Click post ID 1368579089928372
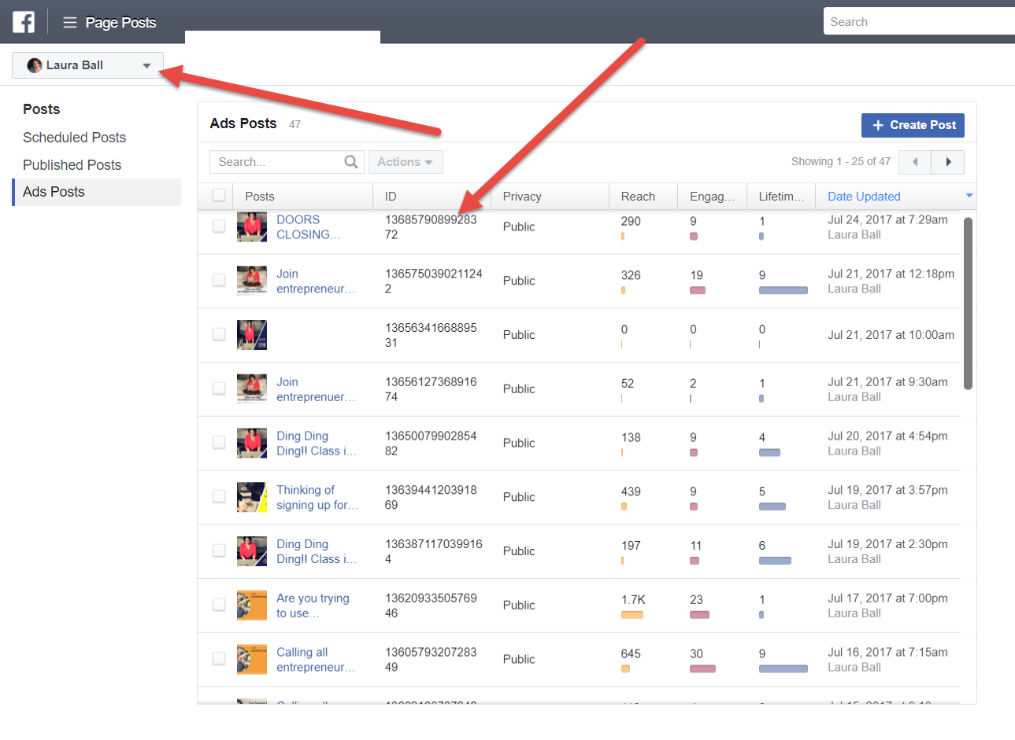The width and height of the screenshot is (1015, 740). pos(431,227)
